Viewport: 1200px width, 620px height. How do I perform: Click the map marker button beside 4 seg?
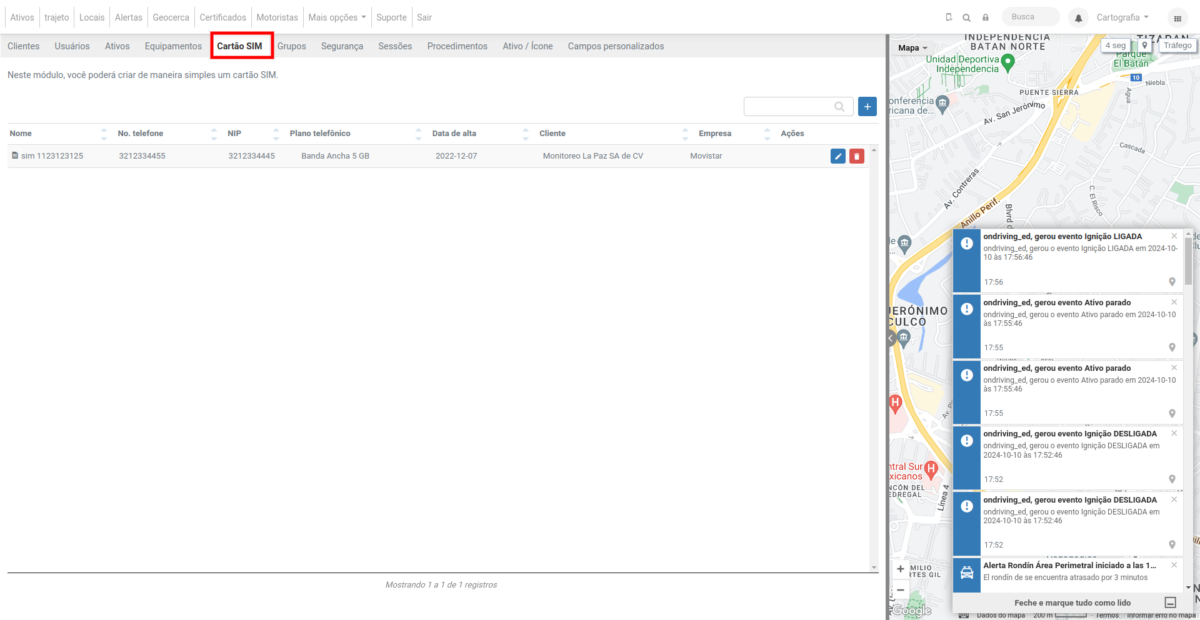click(x=1144, y=46)
